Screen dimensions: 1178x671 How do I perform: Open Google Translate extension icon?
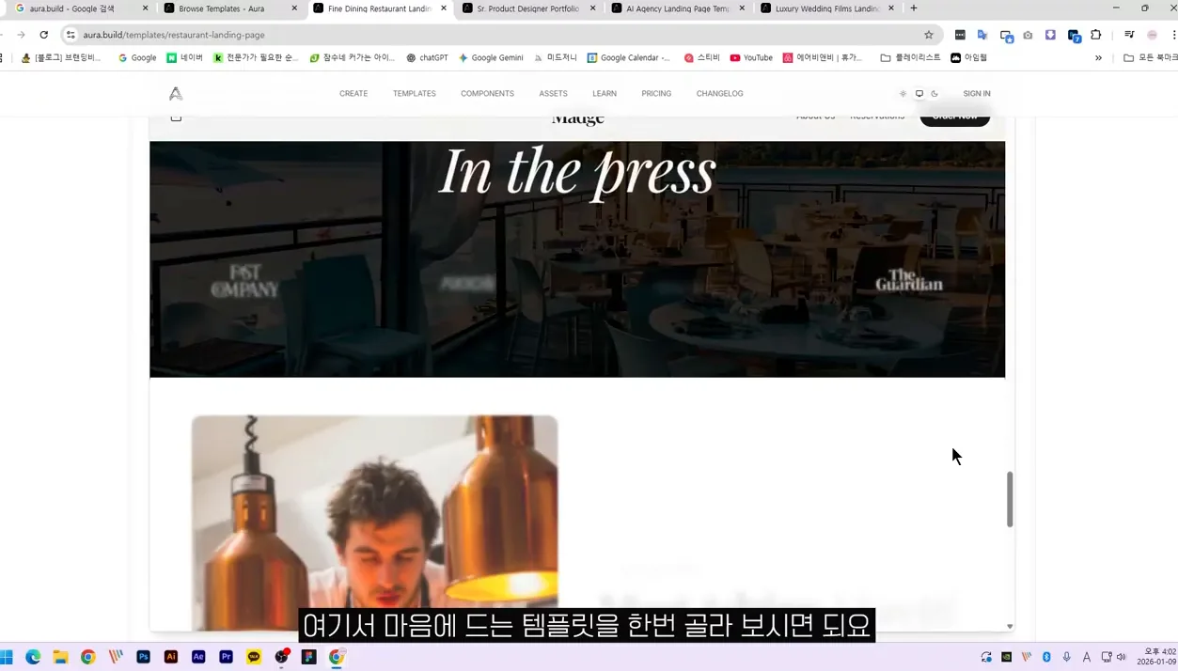pos(982,35)
